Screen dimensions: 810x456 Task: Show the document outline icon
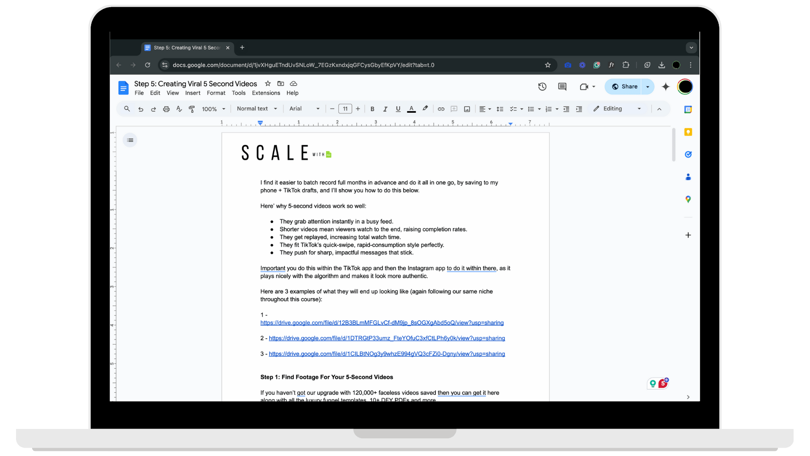[x=130, y=140]
